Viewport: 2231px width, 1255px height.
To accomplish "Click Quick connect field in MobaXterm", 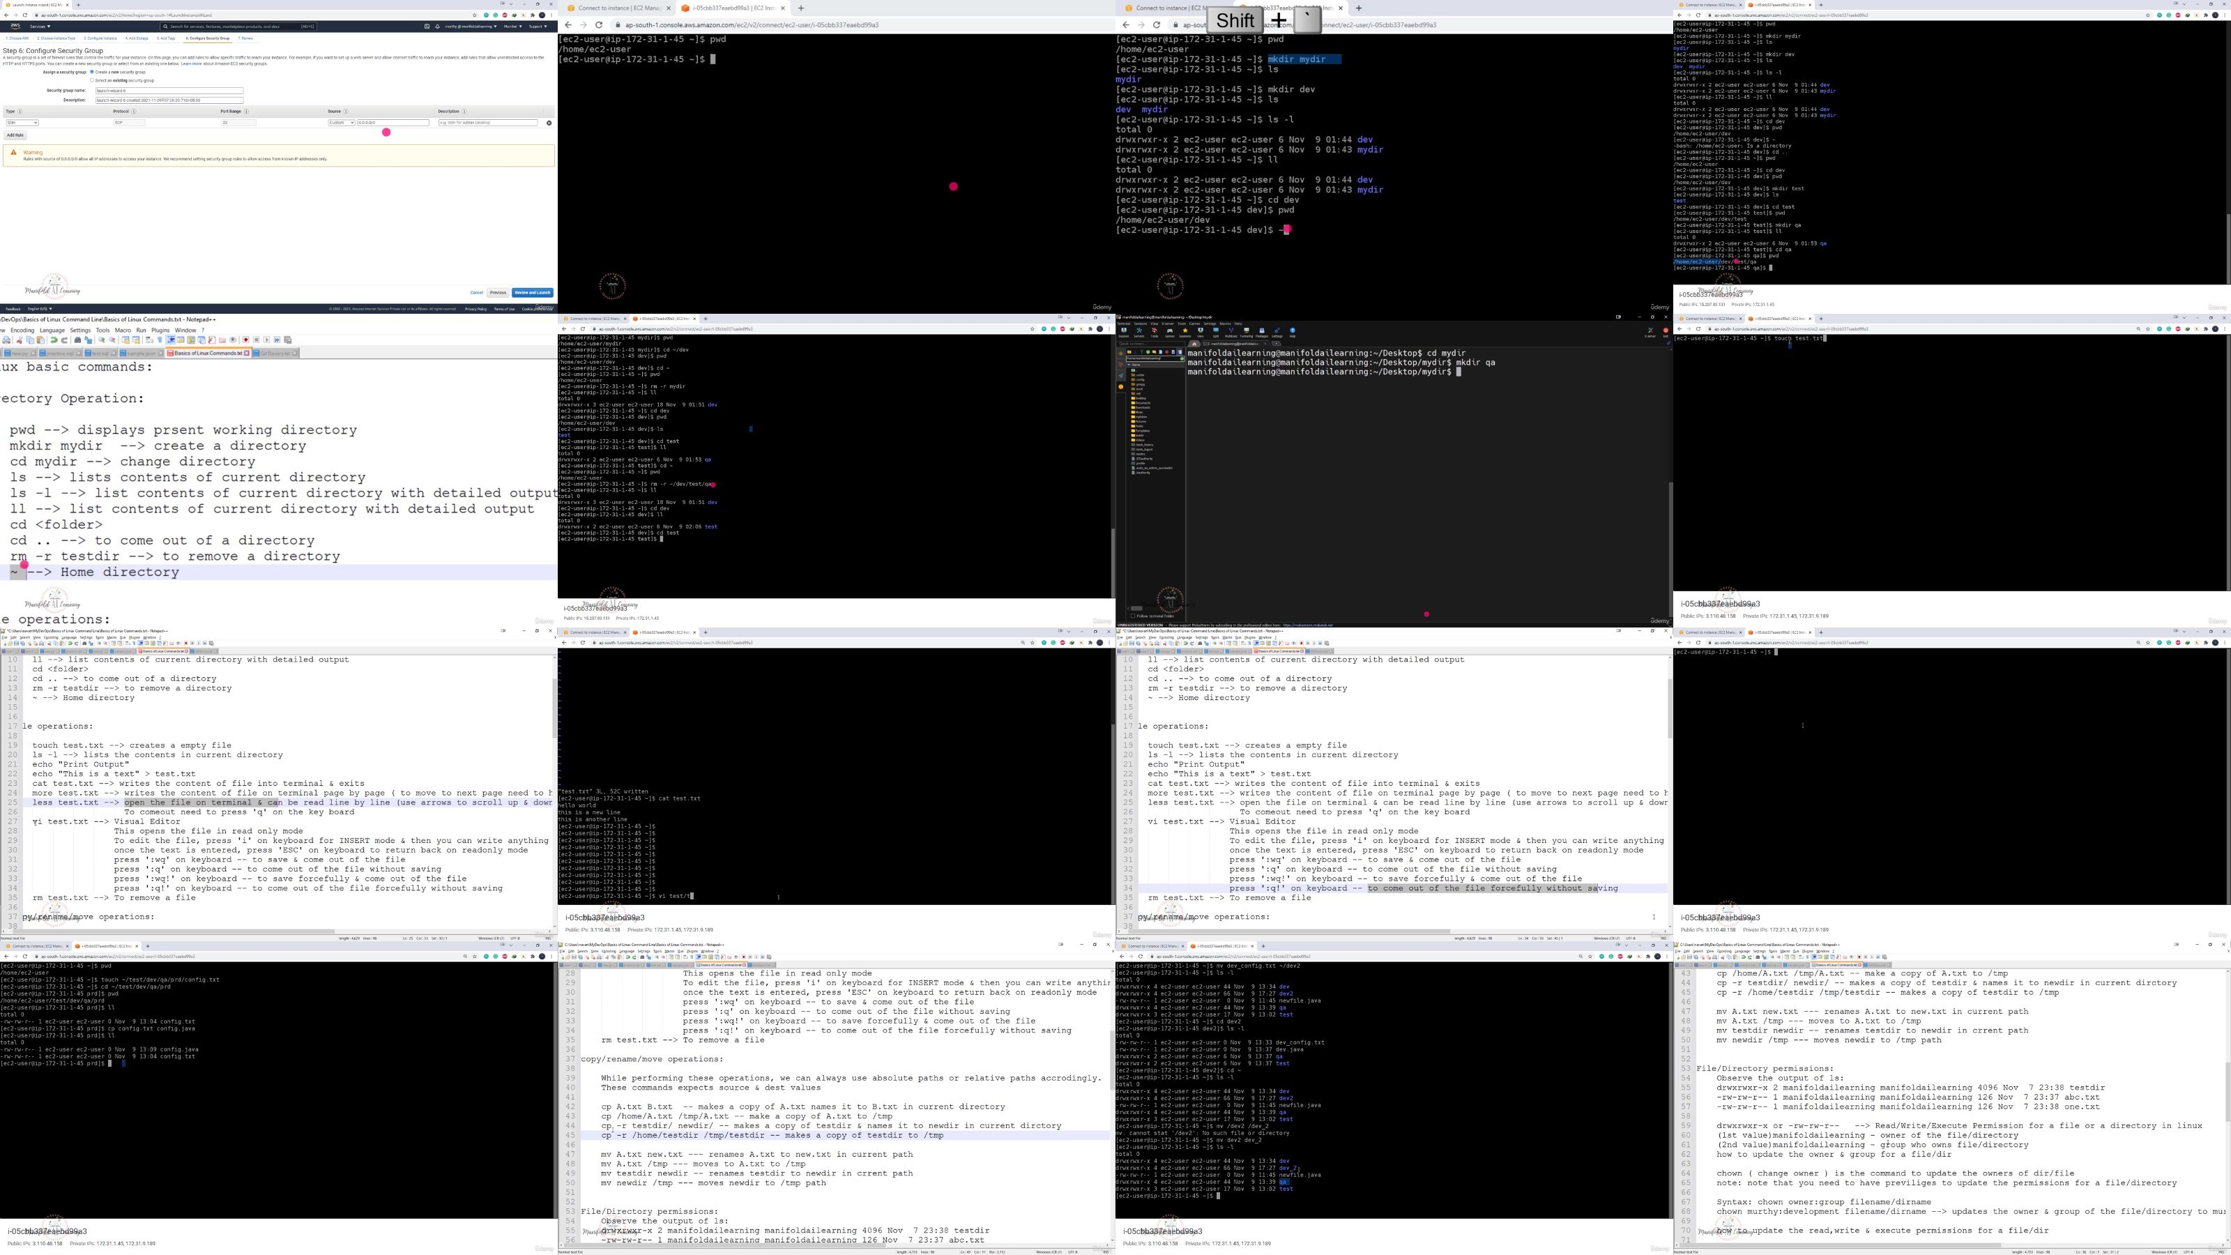I will pos(1151,344).
